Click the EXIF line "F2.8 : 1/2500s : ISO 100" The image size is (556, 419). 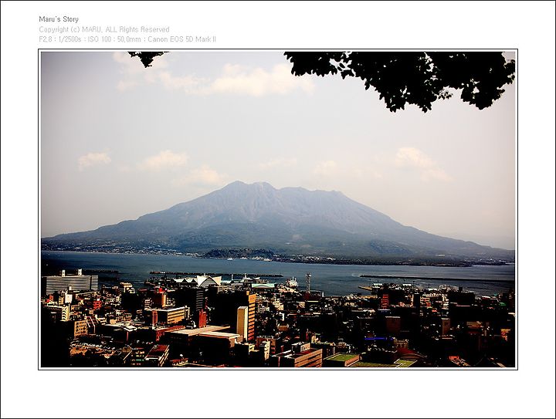pos(75,39)
